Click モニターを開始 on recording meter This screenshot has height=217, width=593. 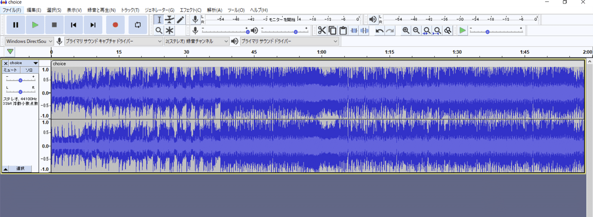pos(282,20)
